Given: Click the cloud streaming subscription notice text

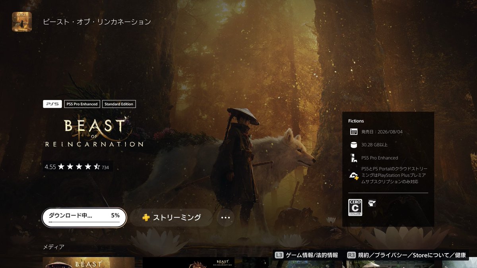Looking at the screenshot, I should (x=394, y=175).
